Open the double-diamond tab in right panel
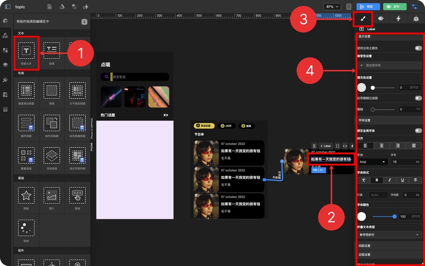 (381, 19)
